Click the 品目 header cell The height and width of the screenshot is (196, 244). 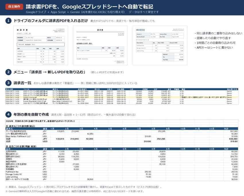(x=8, y=149)
